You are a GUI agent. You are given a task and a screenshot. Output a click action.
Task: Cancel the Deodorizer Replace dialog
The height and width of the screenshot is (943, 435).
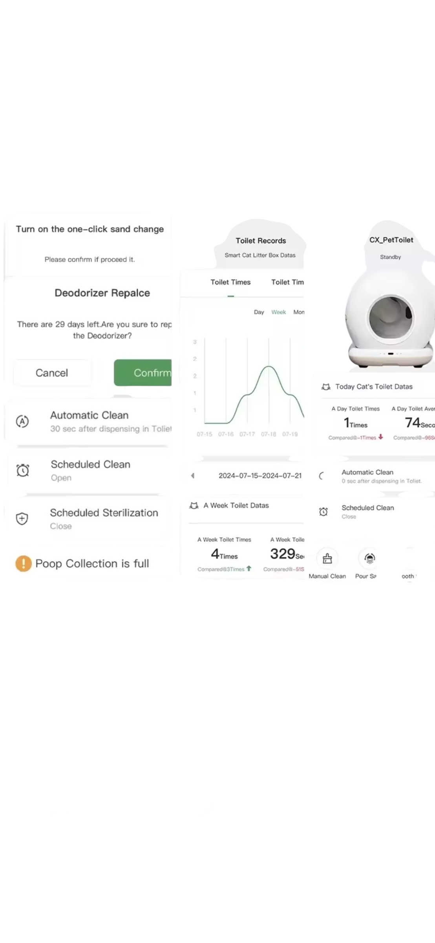click(x=52, y=372)
